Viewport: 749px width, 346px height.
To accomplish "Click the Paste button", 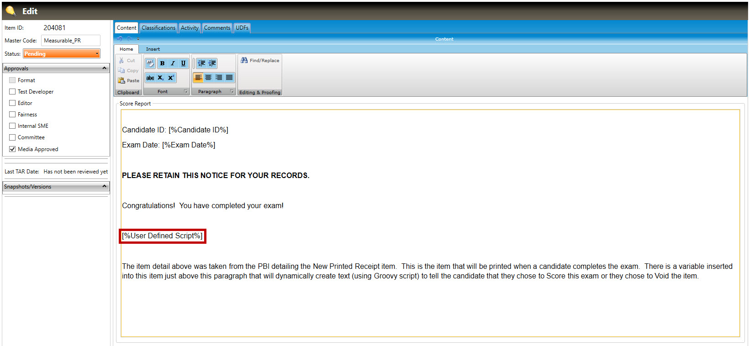I will point(129,81).
